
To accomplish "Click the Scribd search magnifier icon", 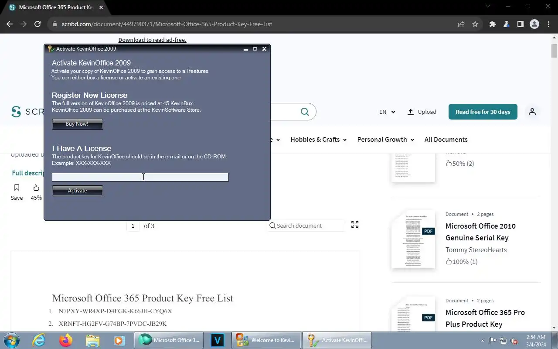I will click(x=305, y=112).
